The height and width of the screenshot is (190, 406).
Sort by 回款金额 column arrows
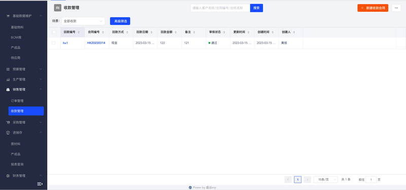click(x=176, y=32)
